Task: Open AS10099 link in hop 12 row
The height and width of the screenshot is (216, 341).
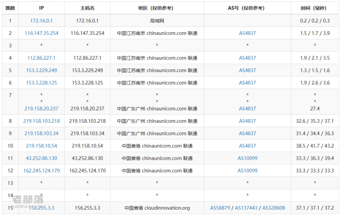Action: tap(247, 171)
